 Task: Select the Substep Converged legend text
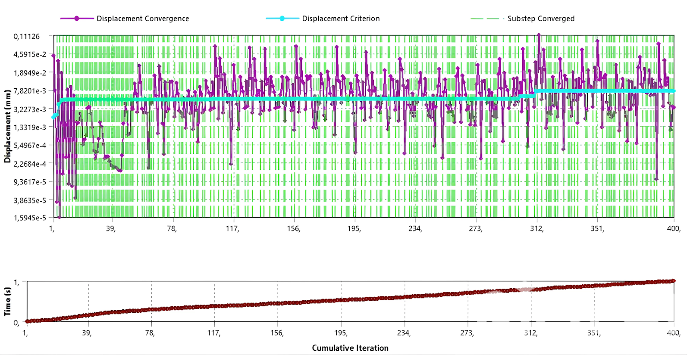coord(541,19)
